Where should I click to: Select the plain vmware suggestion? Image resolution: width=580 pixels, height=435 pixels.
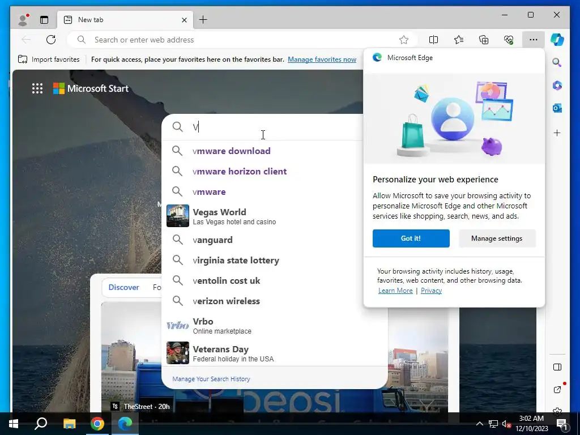point(263,191)
